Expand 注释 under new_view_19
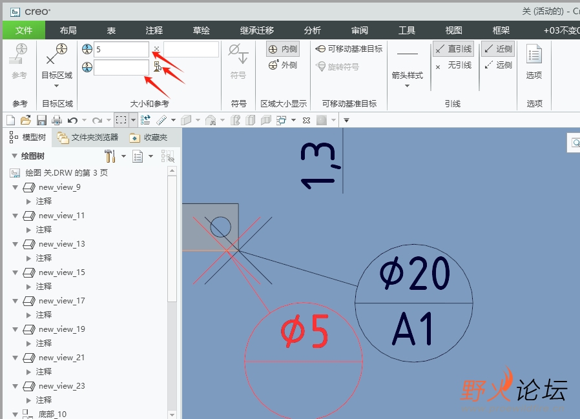The height and width of the screenshot is (419, 580). click(29, 343)
